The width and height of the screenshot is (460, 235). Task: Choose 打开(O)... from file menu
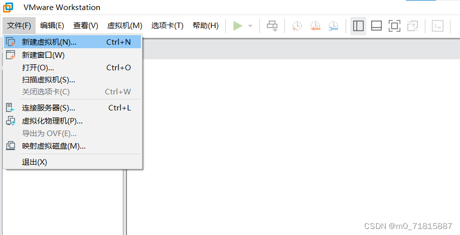[73, 68]
